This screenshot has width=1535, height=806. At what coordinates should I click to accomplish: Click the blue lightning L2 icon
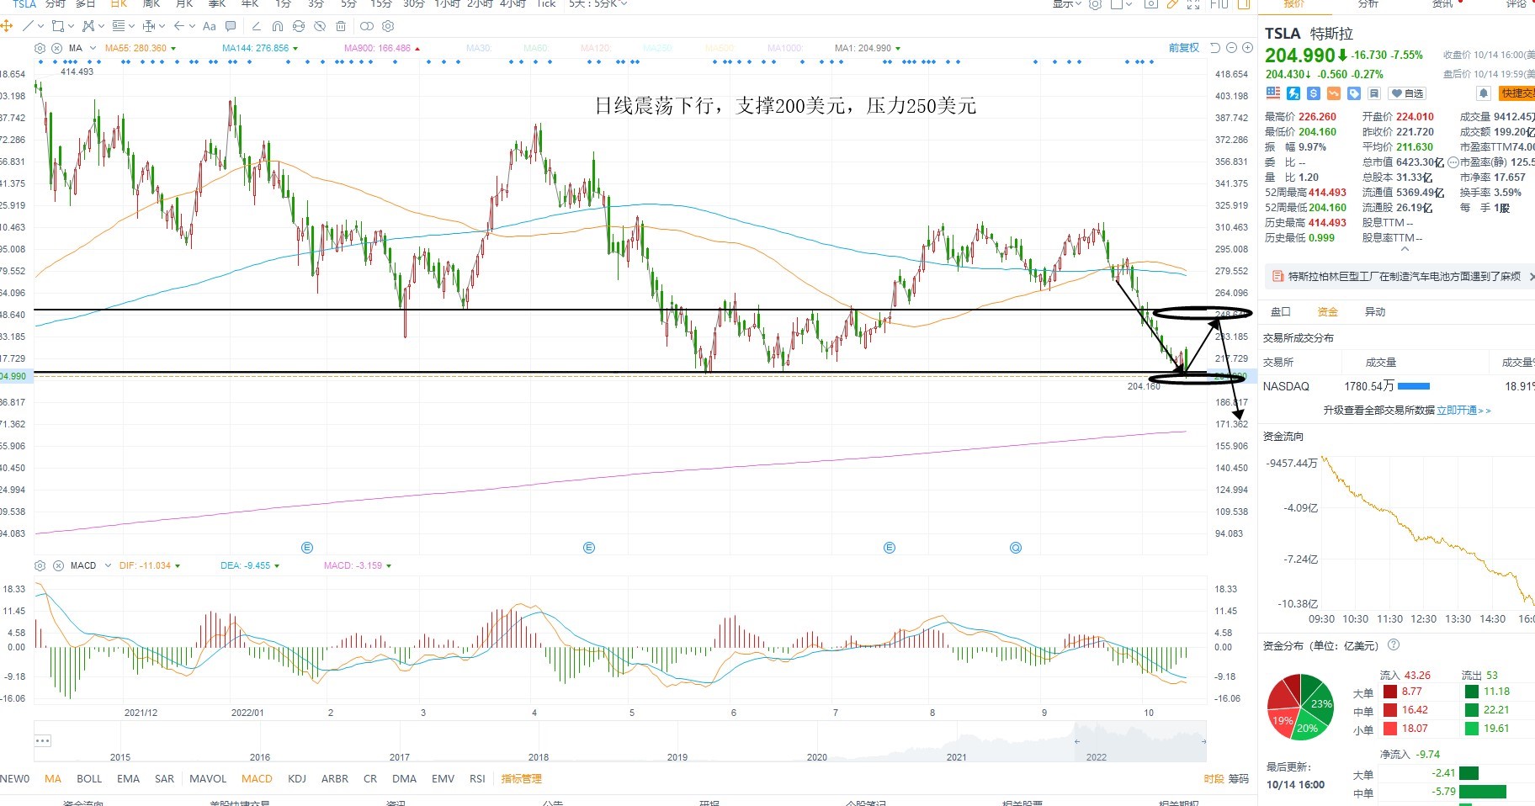coord(1293,93)
